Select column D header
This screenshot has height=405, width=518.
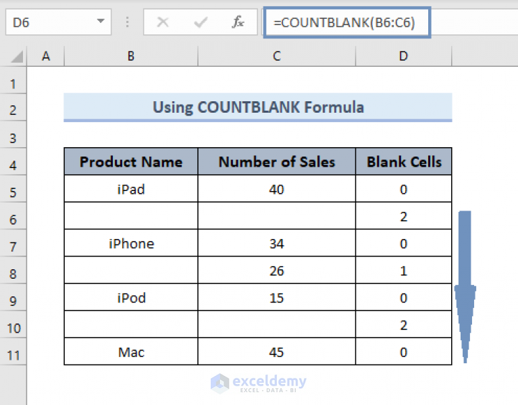point(403,56)
